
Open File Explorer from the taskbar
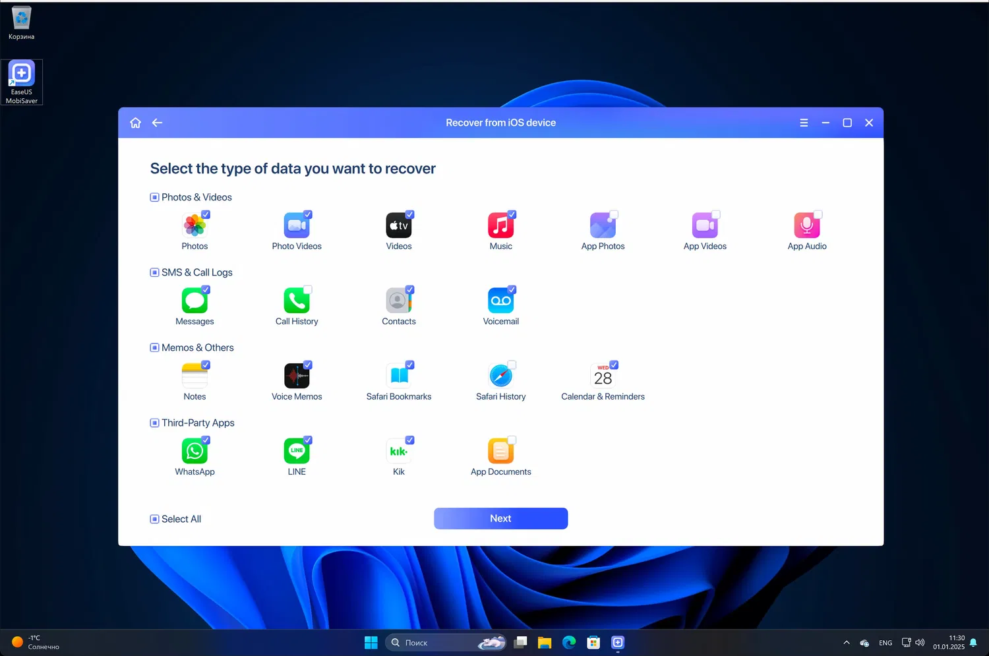pos(545,642)
